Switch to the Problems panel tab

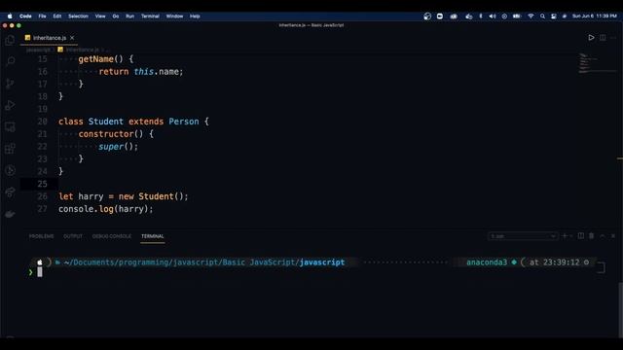(41, 236)
